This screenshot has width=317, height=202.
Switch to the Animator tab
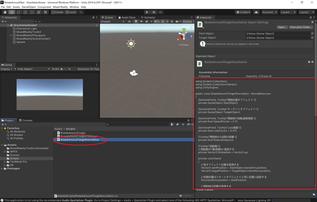click(x=148, y=17)
